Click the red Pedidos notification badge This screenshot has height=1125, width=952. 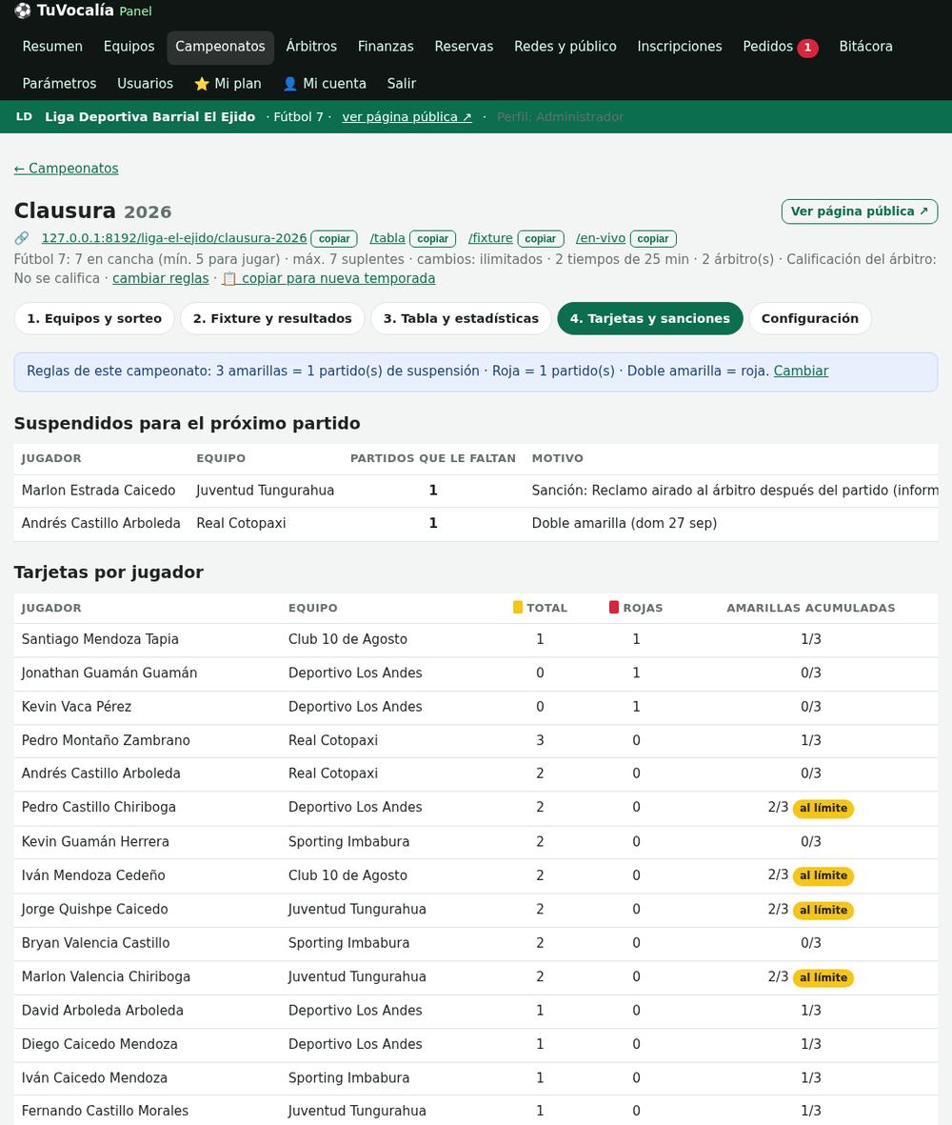coord(807,48)
